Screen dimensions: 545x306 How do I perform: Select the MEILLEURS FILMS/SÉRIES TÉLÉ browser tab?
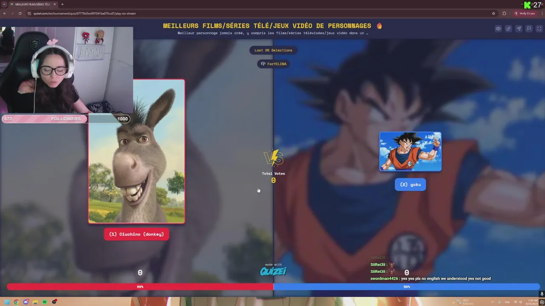tap(33, 4)
